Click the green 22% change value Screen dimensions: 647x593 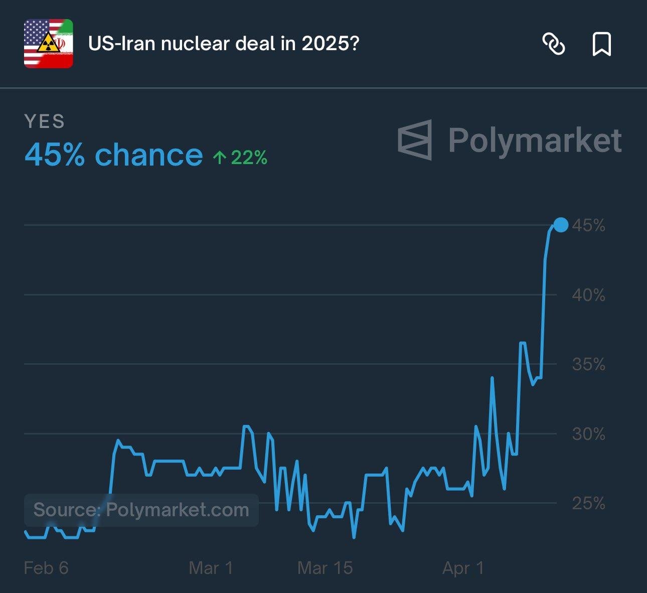249,158
